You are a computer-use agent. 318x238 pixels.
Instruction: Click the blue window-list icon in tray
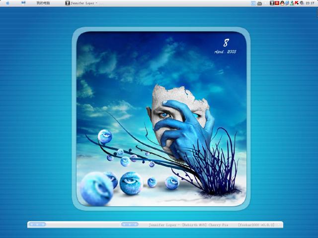(253, 3)
